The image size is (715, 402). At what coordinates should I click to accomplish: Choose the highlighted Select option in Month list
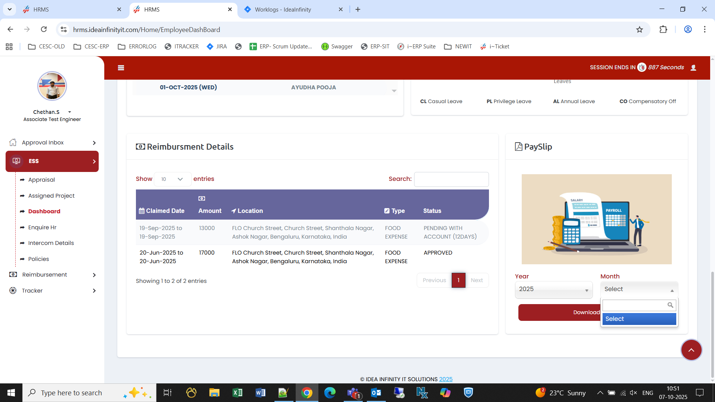point(639,319)
